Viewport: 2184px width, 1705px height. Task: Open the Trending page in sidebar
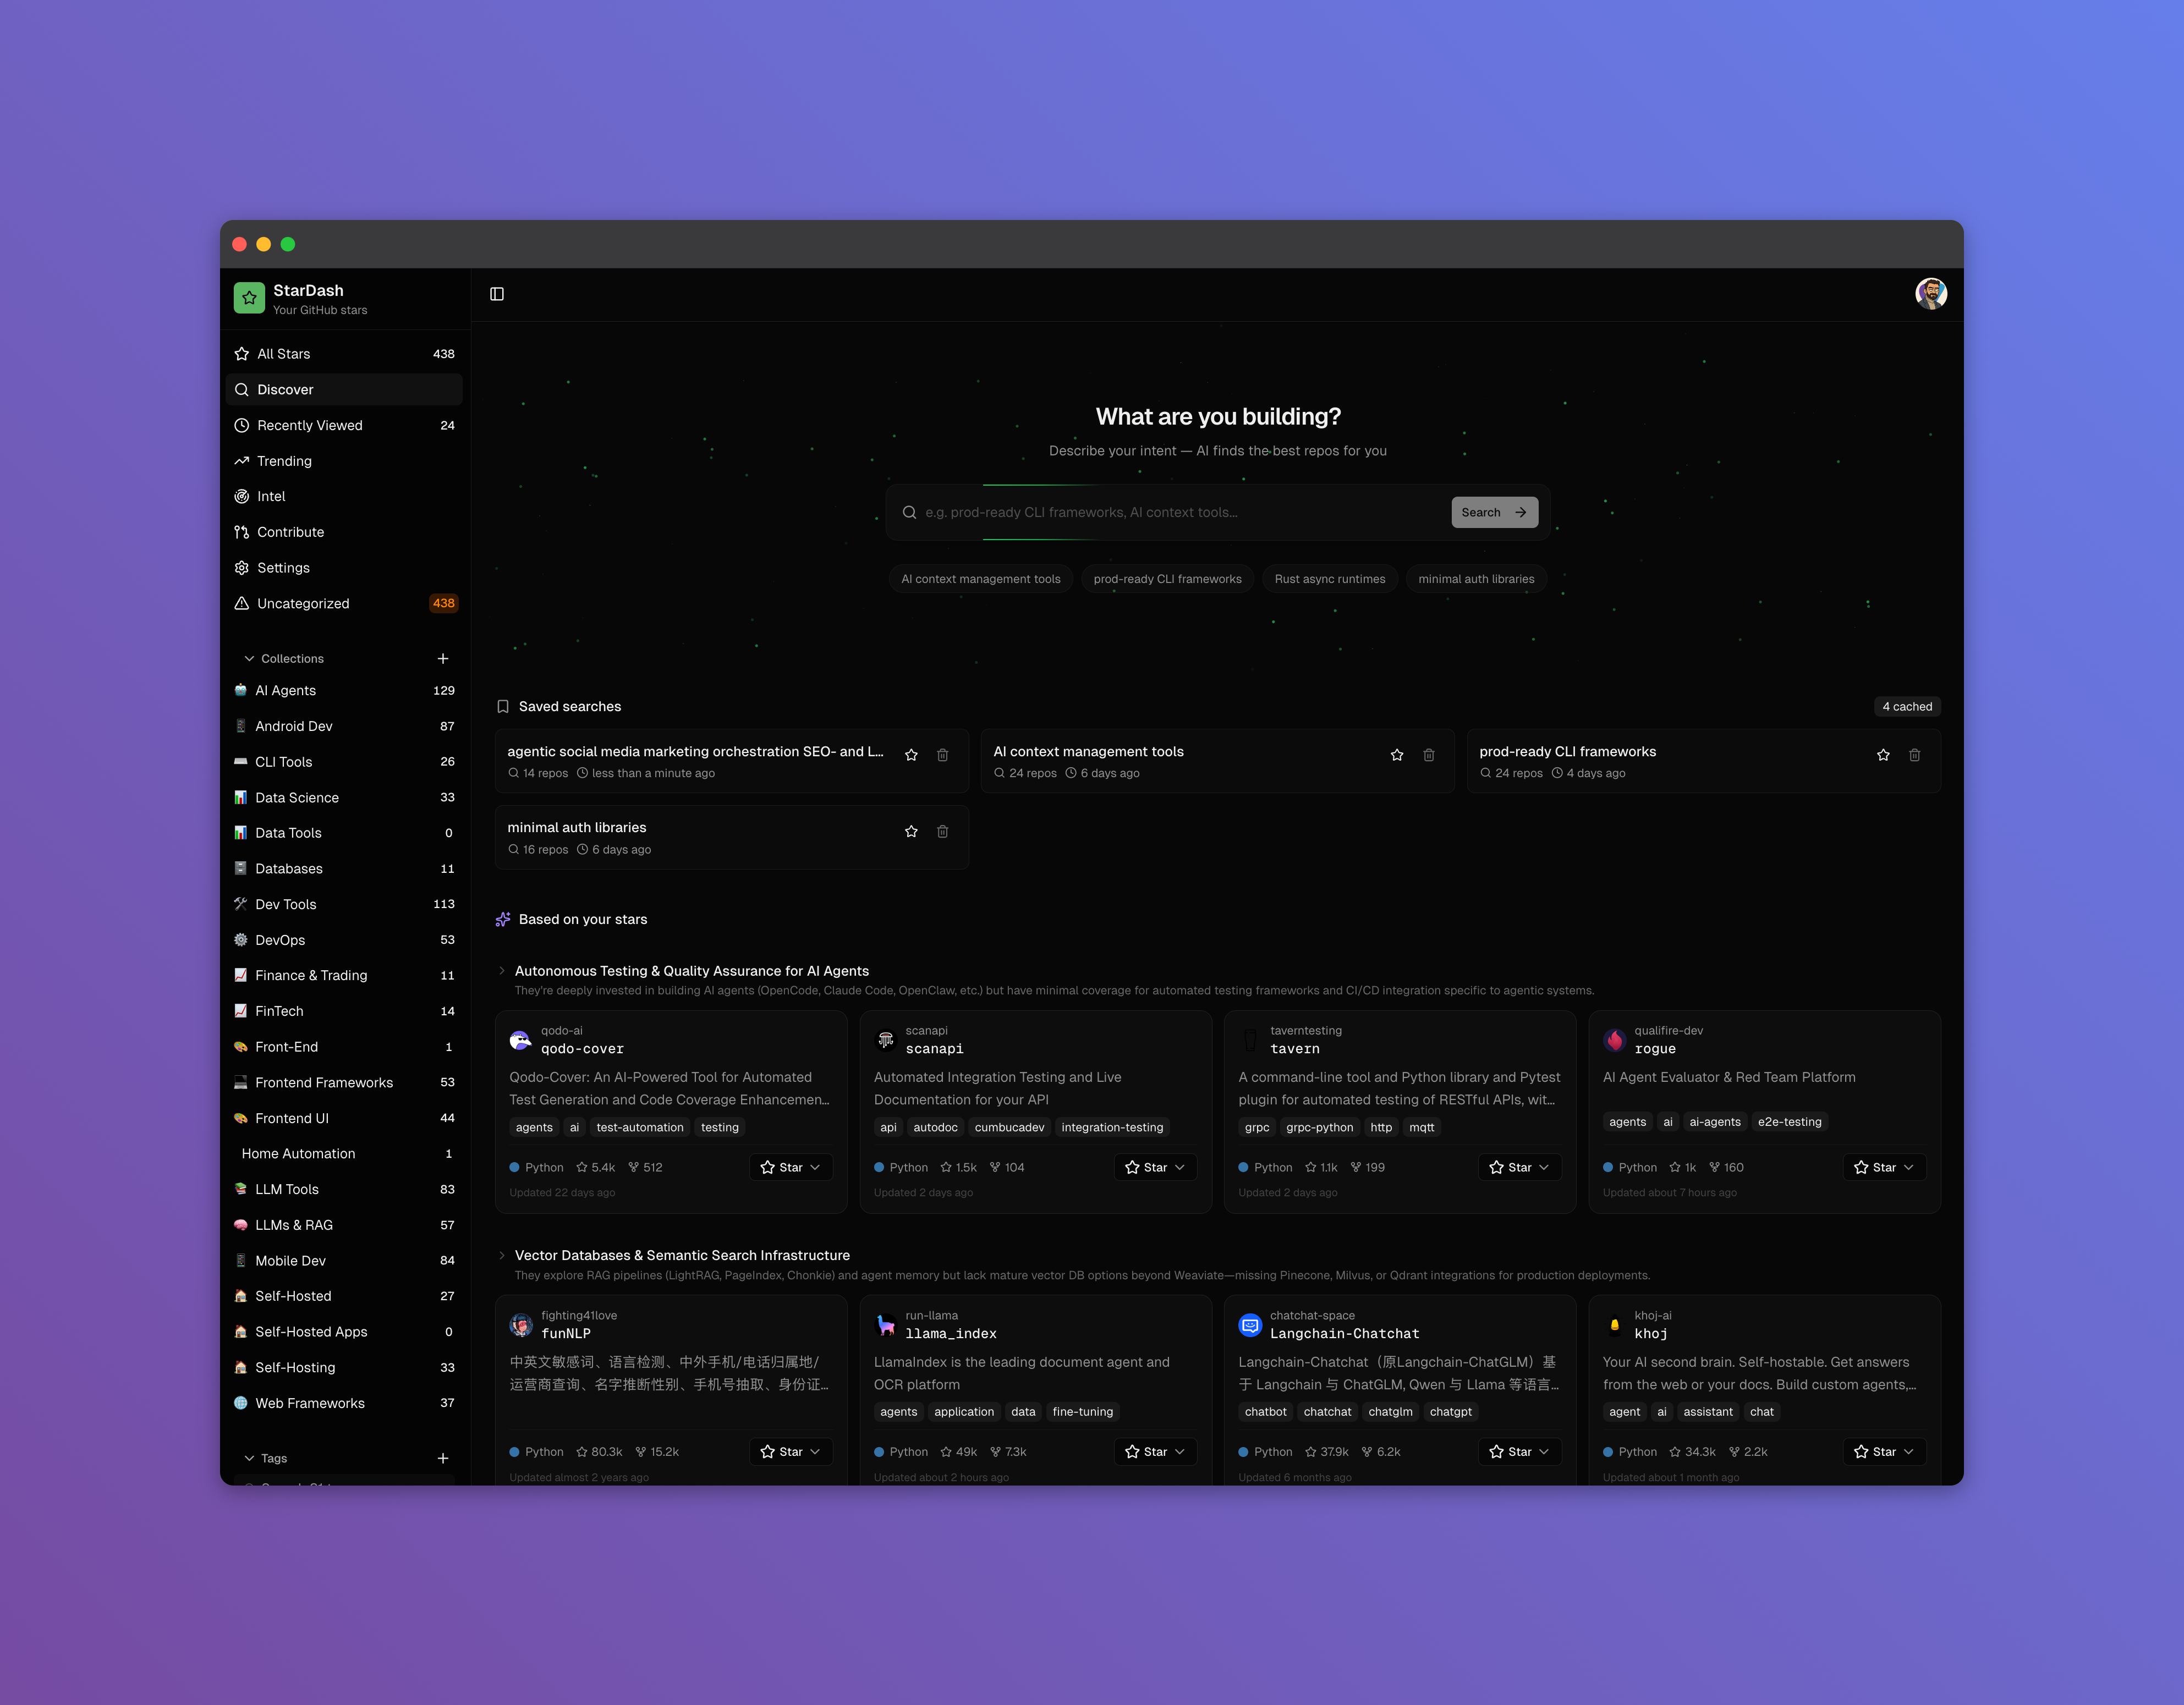pyautogui.click(x=284, y=461)
